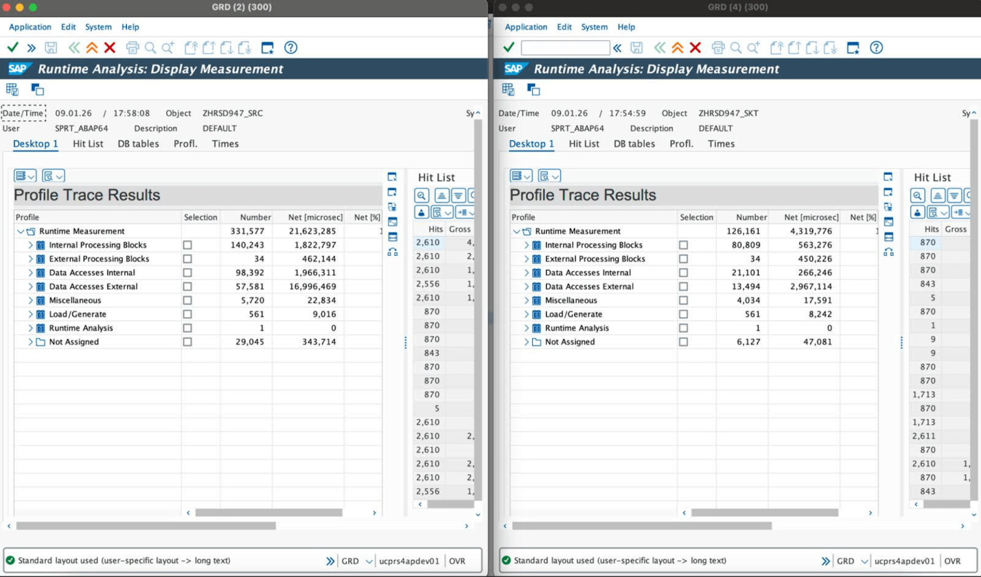Check the Selection box for Data Accesses External
Viewport: 981px width, 577px height.
[x=187, y=286]
